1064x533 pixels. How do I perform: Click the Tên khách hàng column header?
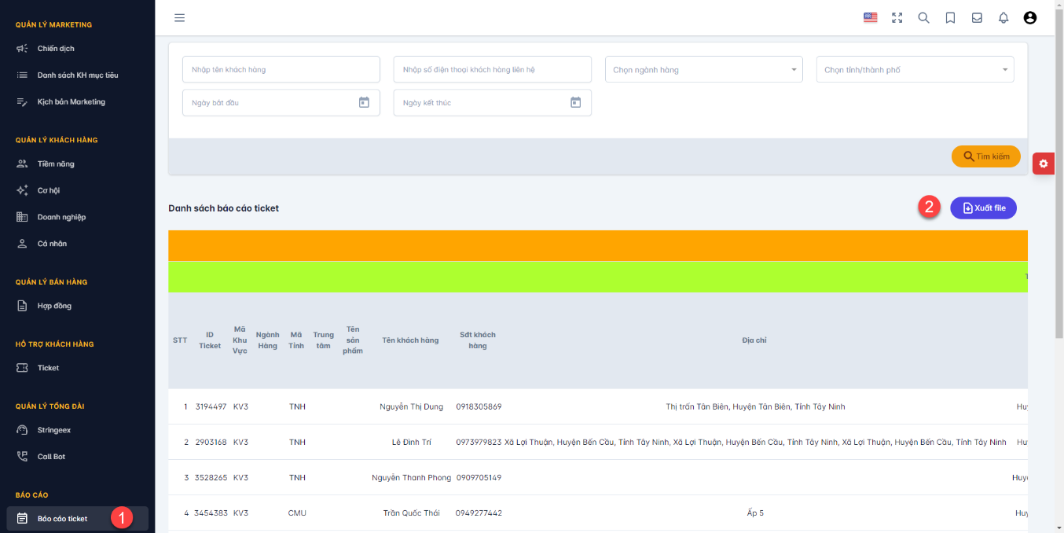410,340
